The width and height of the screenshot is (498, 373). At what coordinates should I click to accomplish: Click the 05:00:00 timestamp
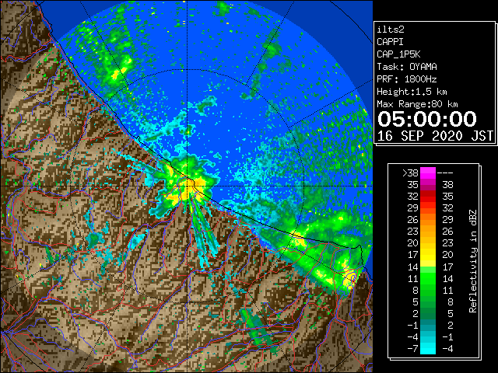[427, 119]
